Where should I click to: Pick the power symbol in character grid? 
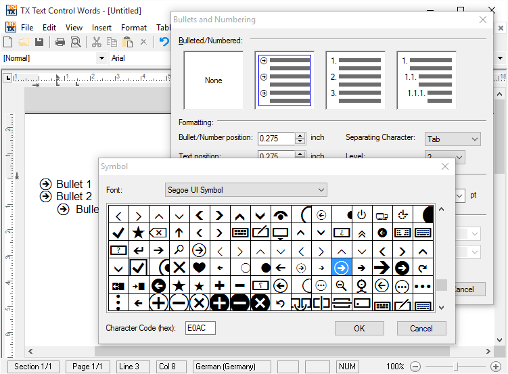362,215
